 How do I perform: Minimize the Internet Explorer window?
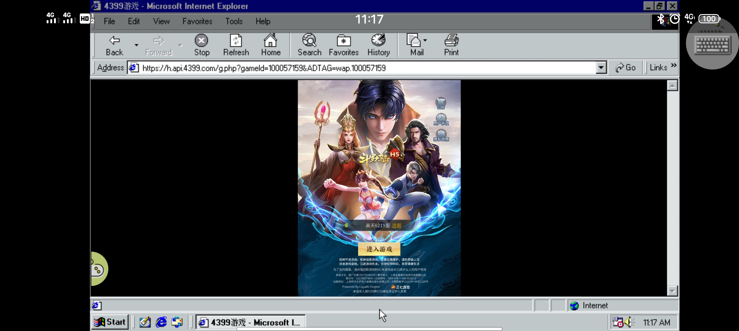648,6
